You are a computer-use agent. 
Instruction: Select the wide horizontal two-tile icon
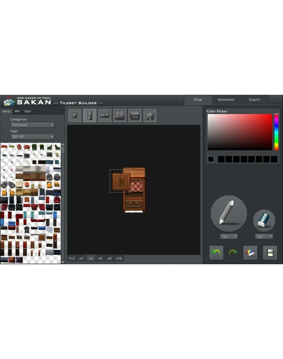[x=104, y=116]
